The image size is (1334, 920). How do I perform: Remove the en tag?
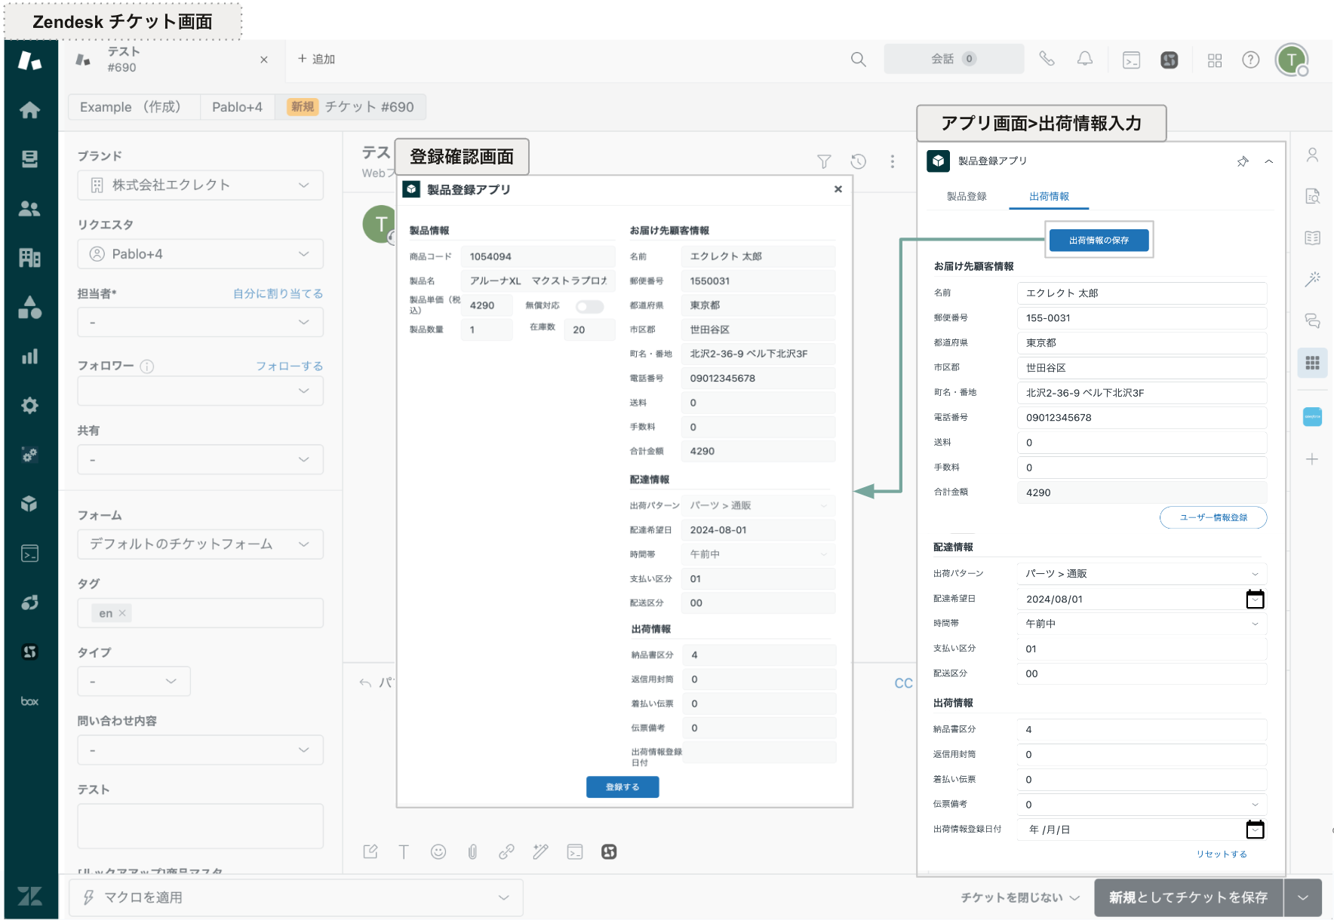click(x=122, y=613)
